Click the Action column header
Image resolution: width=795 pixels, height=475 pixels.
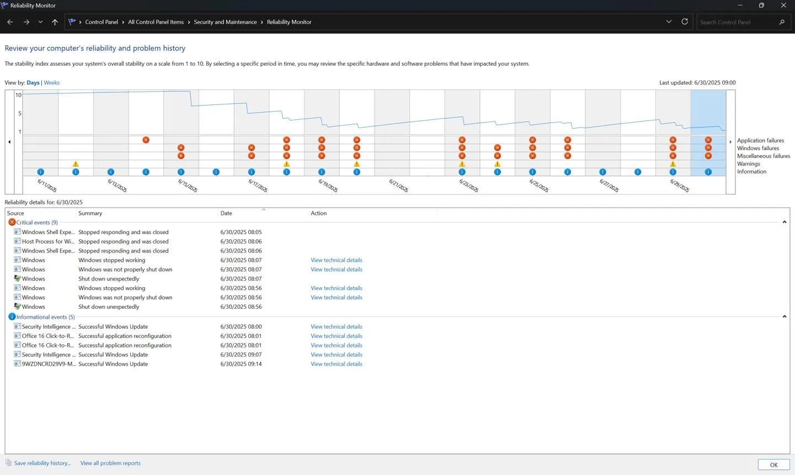pos(373,213)
